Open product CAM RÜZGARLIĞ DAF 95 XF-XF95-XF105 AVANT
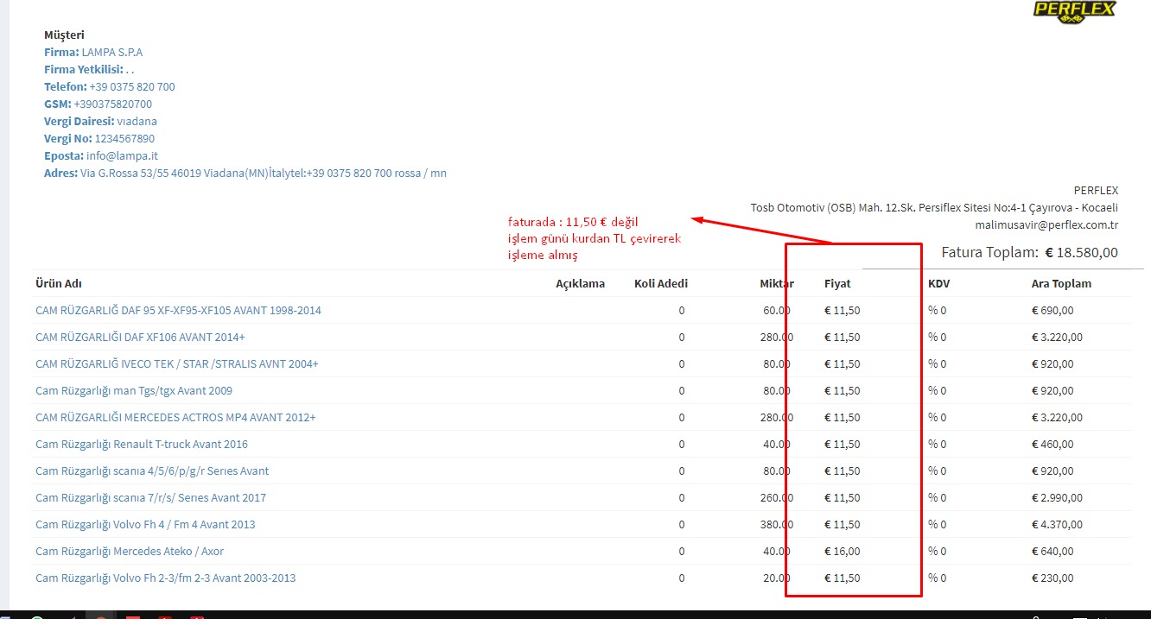Screen dimensions: 1151x619 point(178,310)
